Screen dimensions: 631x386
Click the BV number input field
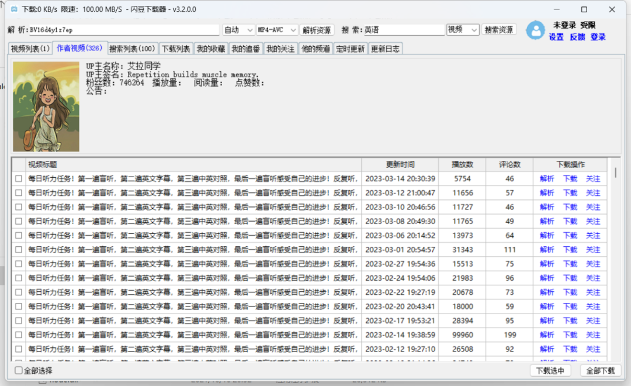click(117, 29)
